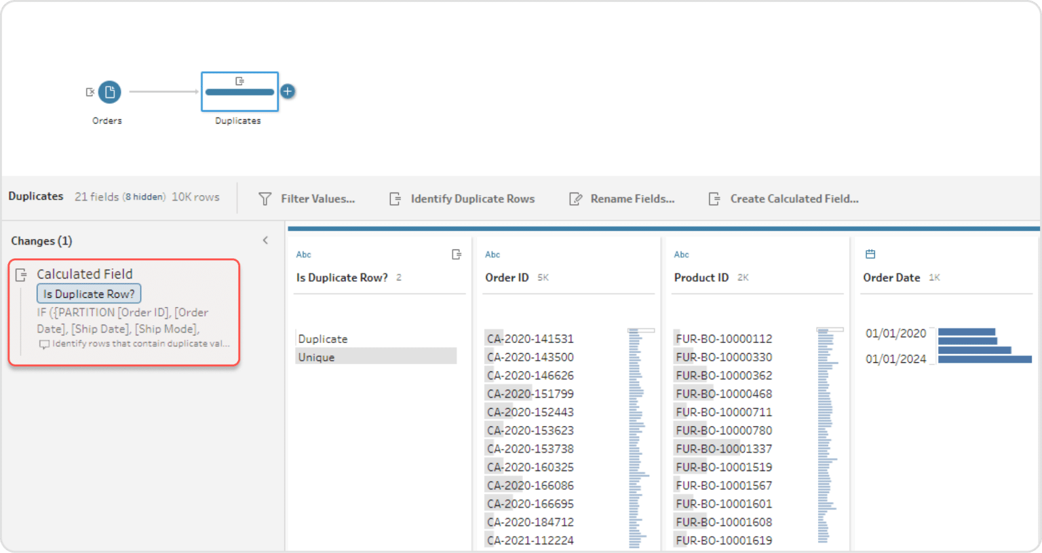Click the plus icon after Duplicates step
This screenshot has width=1042, height=553.
[x=288, y=91]
